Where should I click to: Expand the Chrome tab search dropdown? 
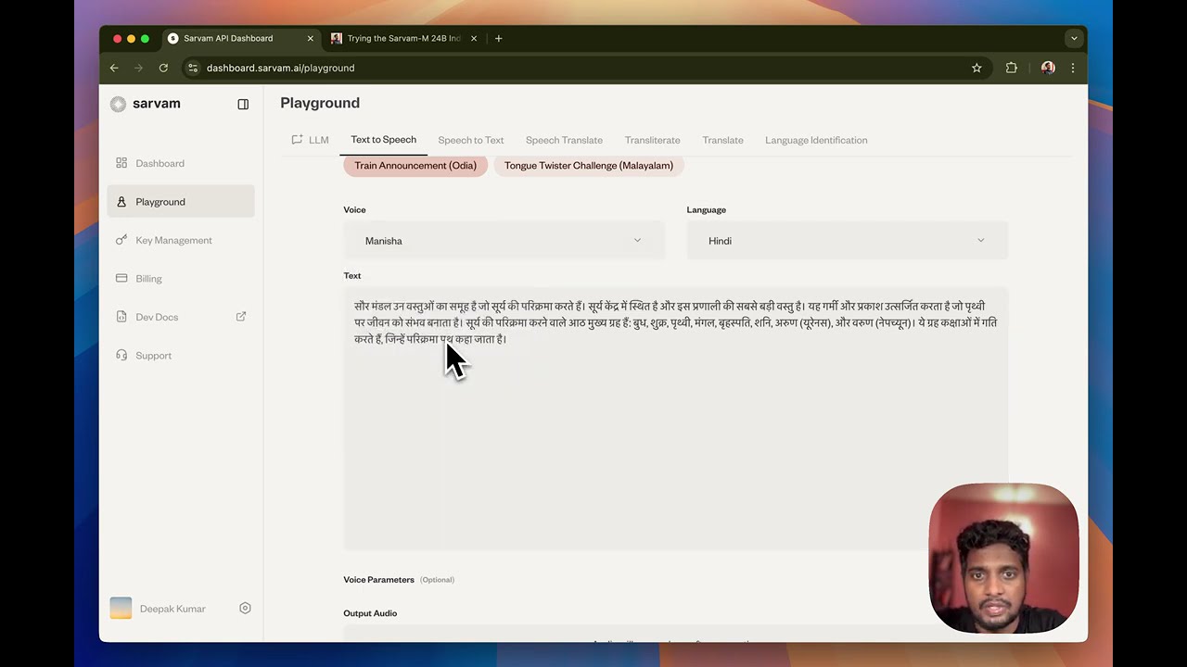(1074, 39)
